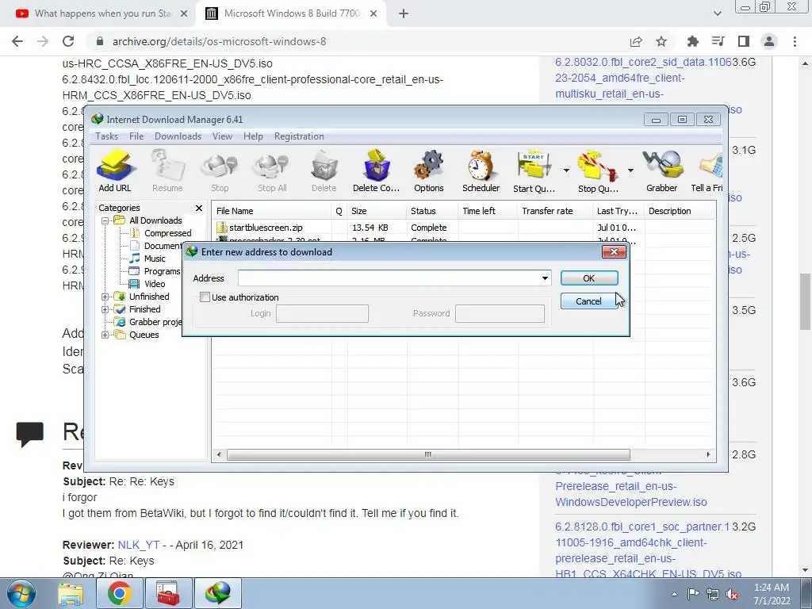Open the 6.2.8128.0 fbl_core1_soc_partner link

pos(642,550)
